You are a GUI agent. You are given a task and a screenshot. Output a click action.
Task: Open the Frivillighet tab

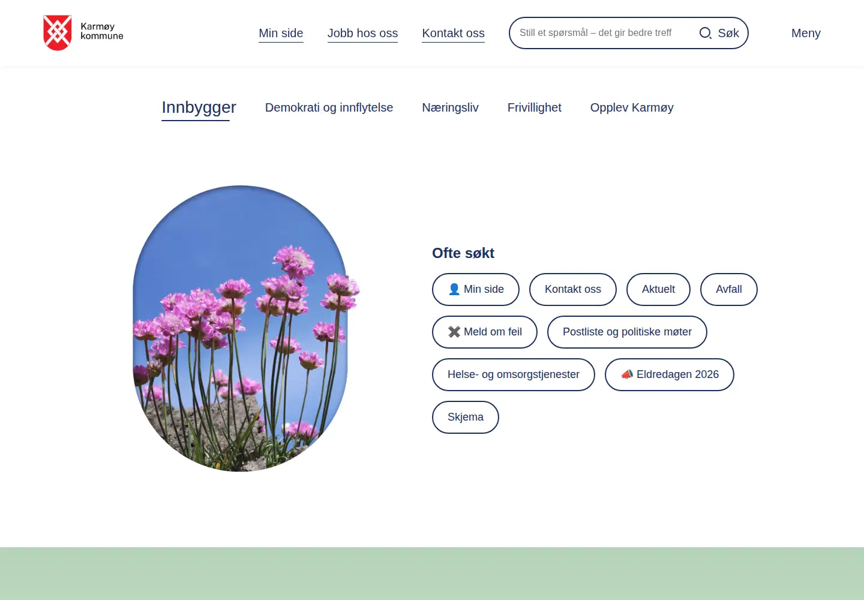pyautogui.click(x=534, y=107)
